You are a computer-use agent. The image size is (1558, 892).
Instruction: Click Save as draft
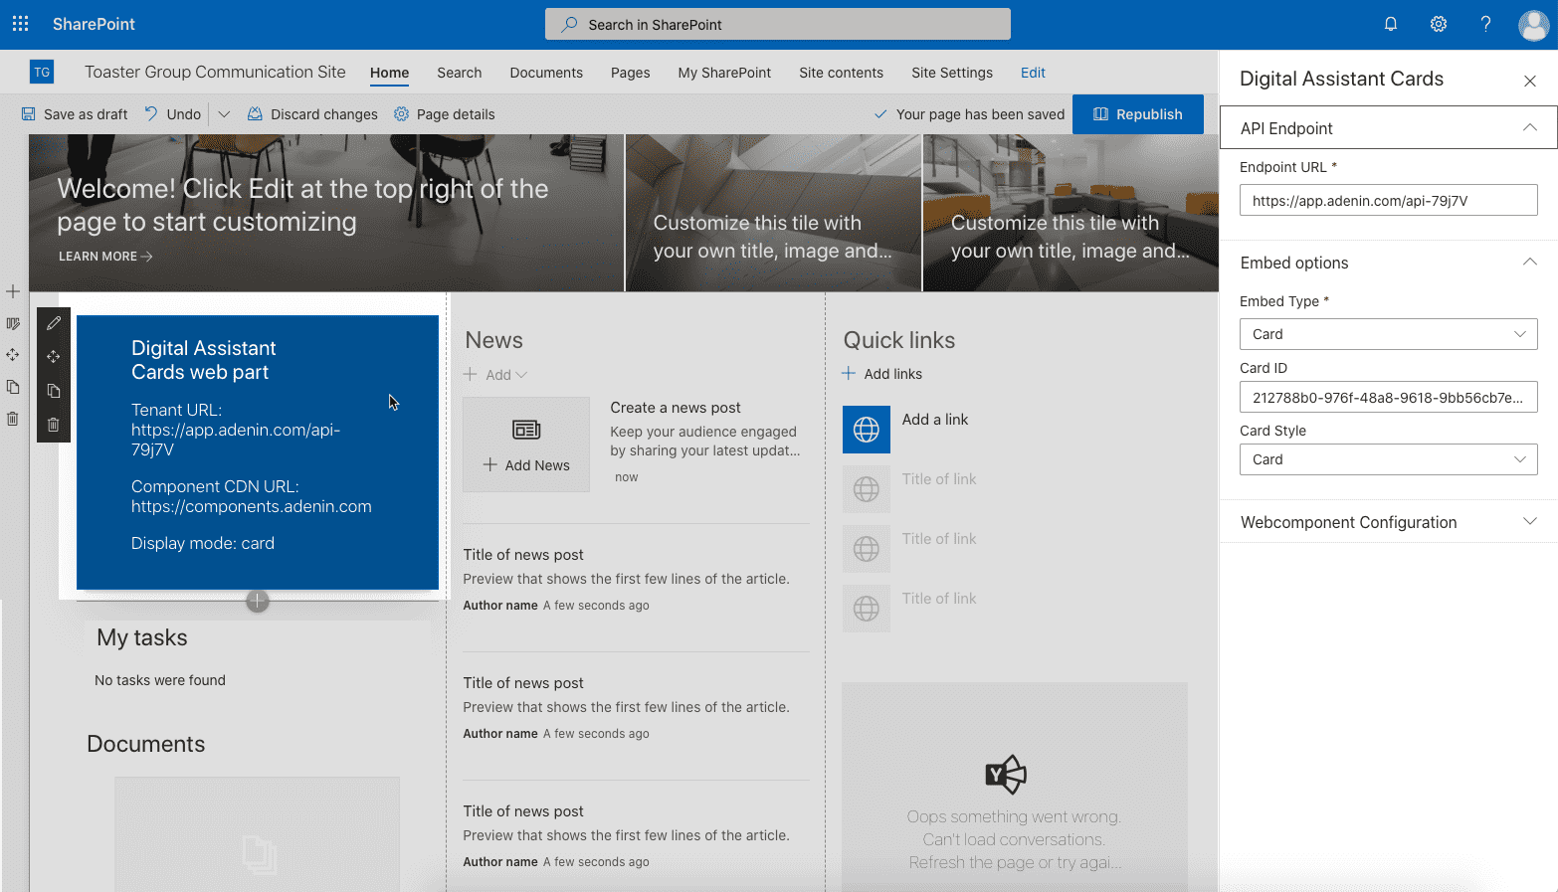tap(75, 114)
